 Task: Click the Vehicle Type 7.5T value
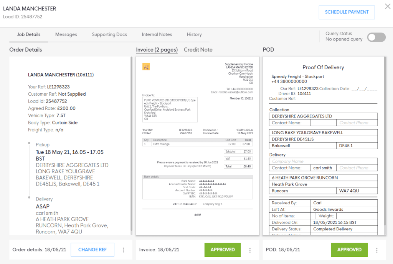(x=61, y=116)
